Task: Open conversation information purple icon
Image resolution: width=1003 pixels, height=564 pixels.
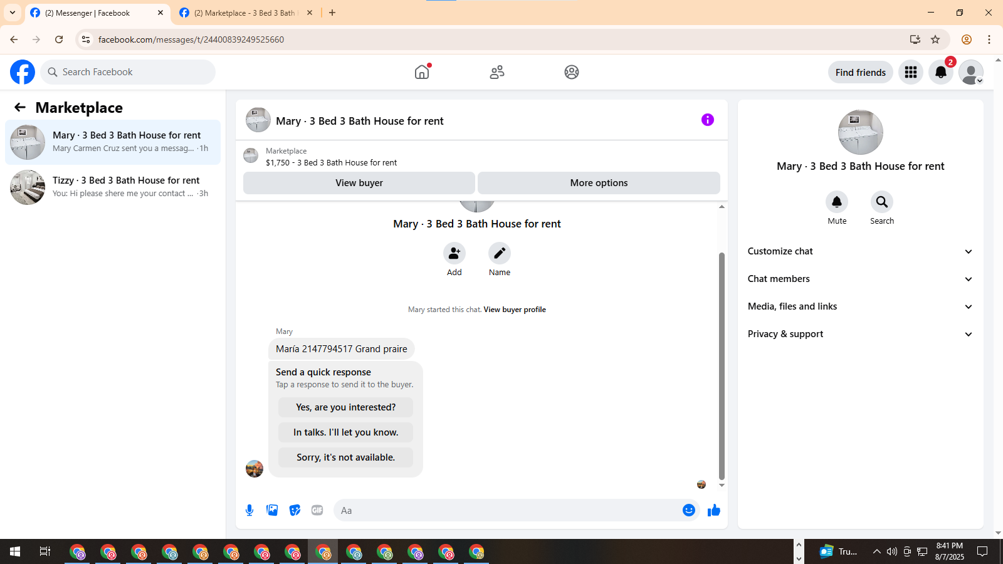Action: (x=708, y=120)
